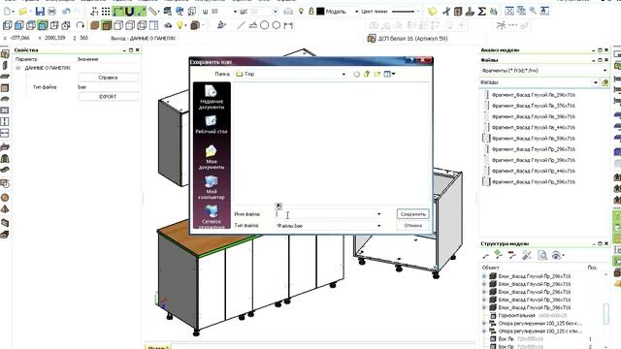Select Фрагмент_Фасад Глухой Пр_596х716 in the file list
This screenshot has height=349, width=621.
click(x=533, y=182)
